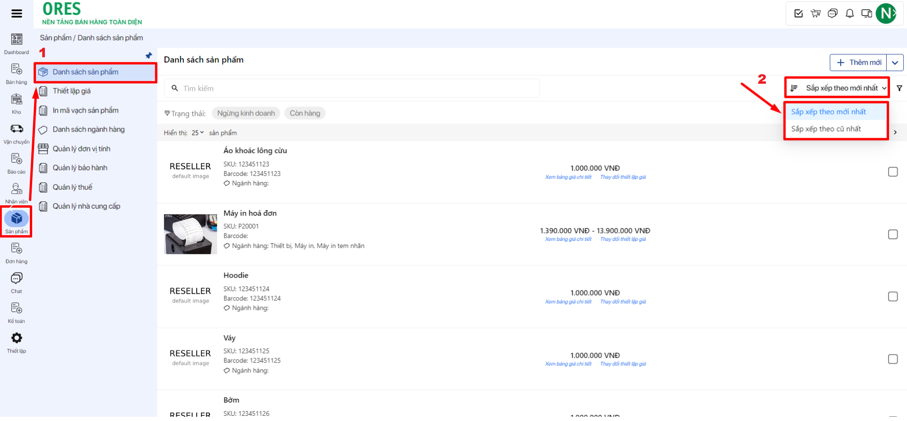Filter by Ngừng kinh doanh status
This screenshot has width=907, height=421.
pos(246,113)
